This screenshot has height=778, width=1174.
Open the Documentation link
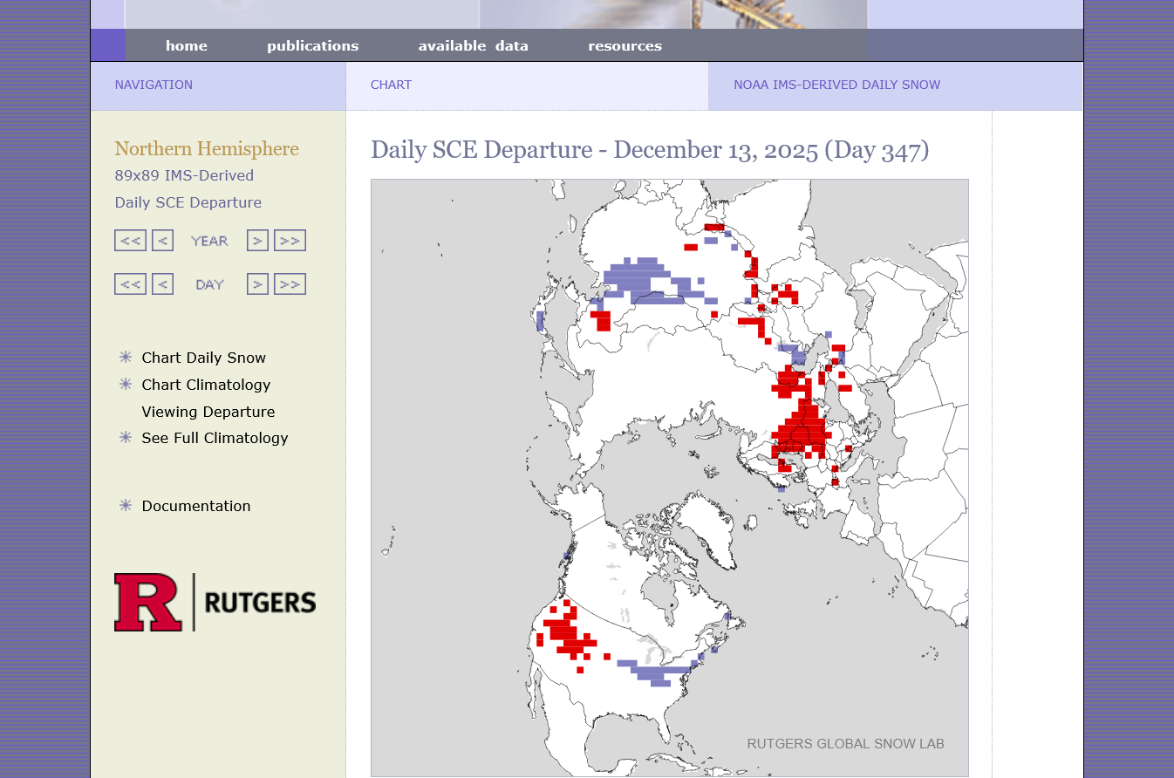[x=195, y=506]
